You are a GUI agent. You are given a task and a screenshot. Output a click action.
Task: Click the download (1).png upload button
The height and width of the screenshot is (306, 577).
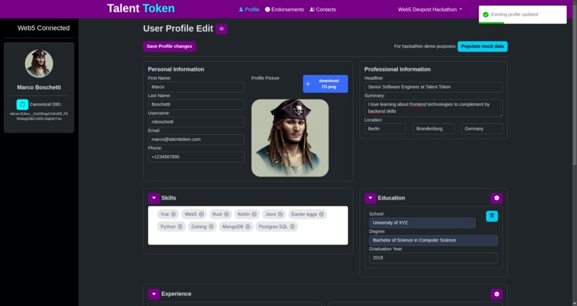pos(325,84)
